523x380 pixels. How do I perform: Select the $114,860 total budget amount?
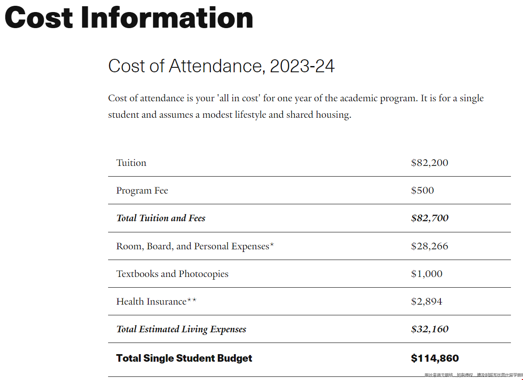pyautogui.click(x=435, y=358)
